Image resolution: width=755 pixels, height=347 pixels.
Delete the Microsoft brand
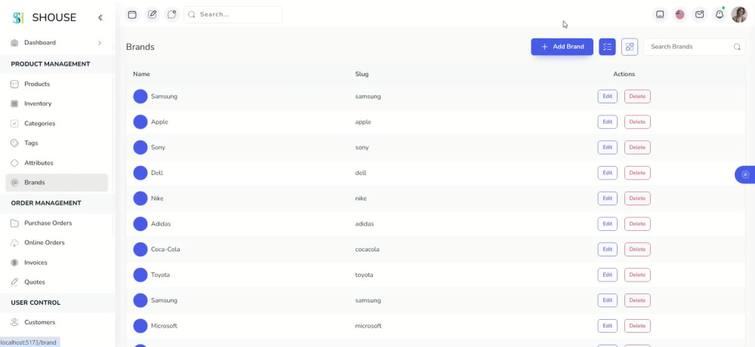pos(637,326)
